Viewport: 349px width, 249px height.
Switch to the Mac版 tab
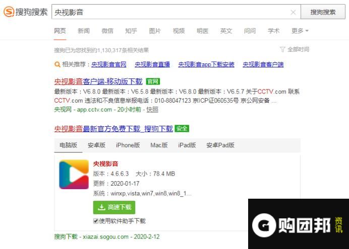pos(159,145)
